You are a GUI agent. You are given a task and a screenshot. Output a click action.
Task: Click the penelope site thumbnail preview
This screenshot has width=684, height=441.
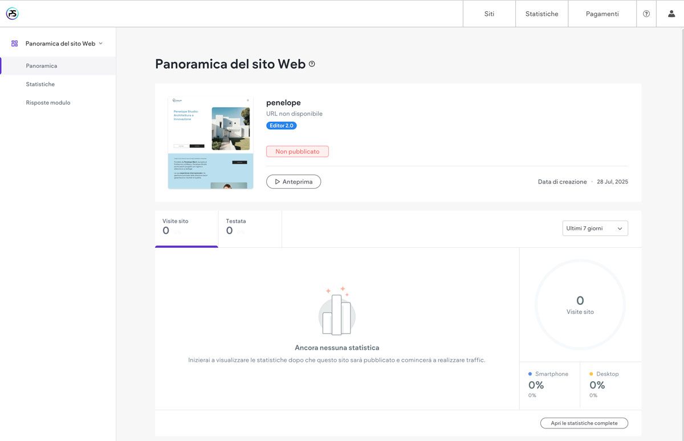tap(210, 142)
